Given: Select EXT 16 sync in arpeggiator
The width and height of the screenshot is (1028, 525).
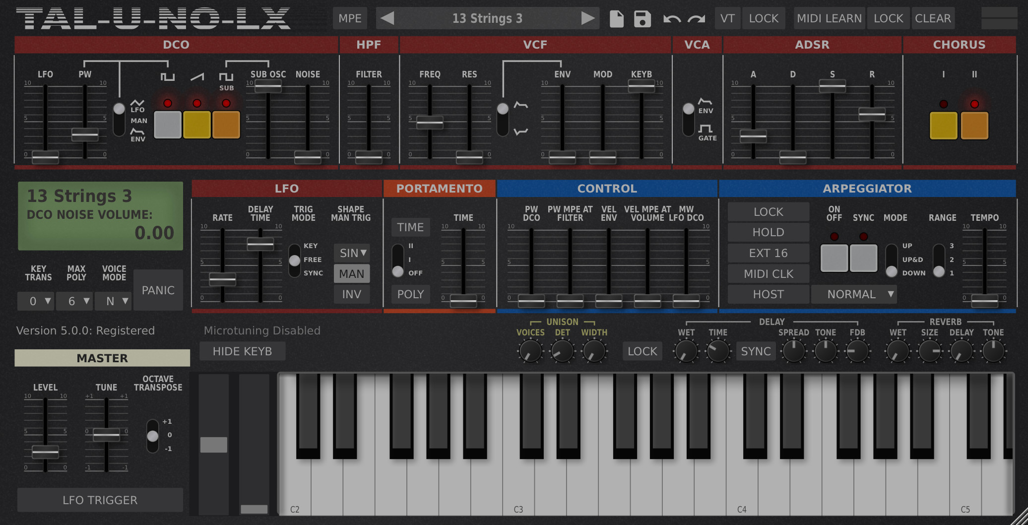Looking at the screenshot, I should pyautogui.click(x=768, y=253).
